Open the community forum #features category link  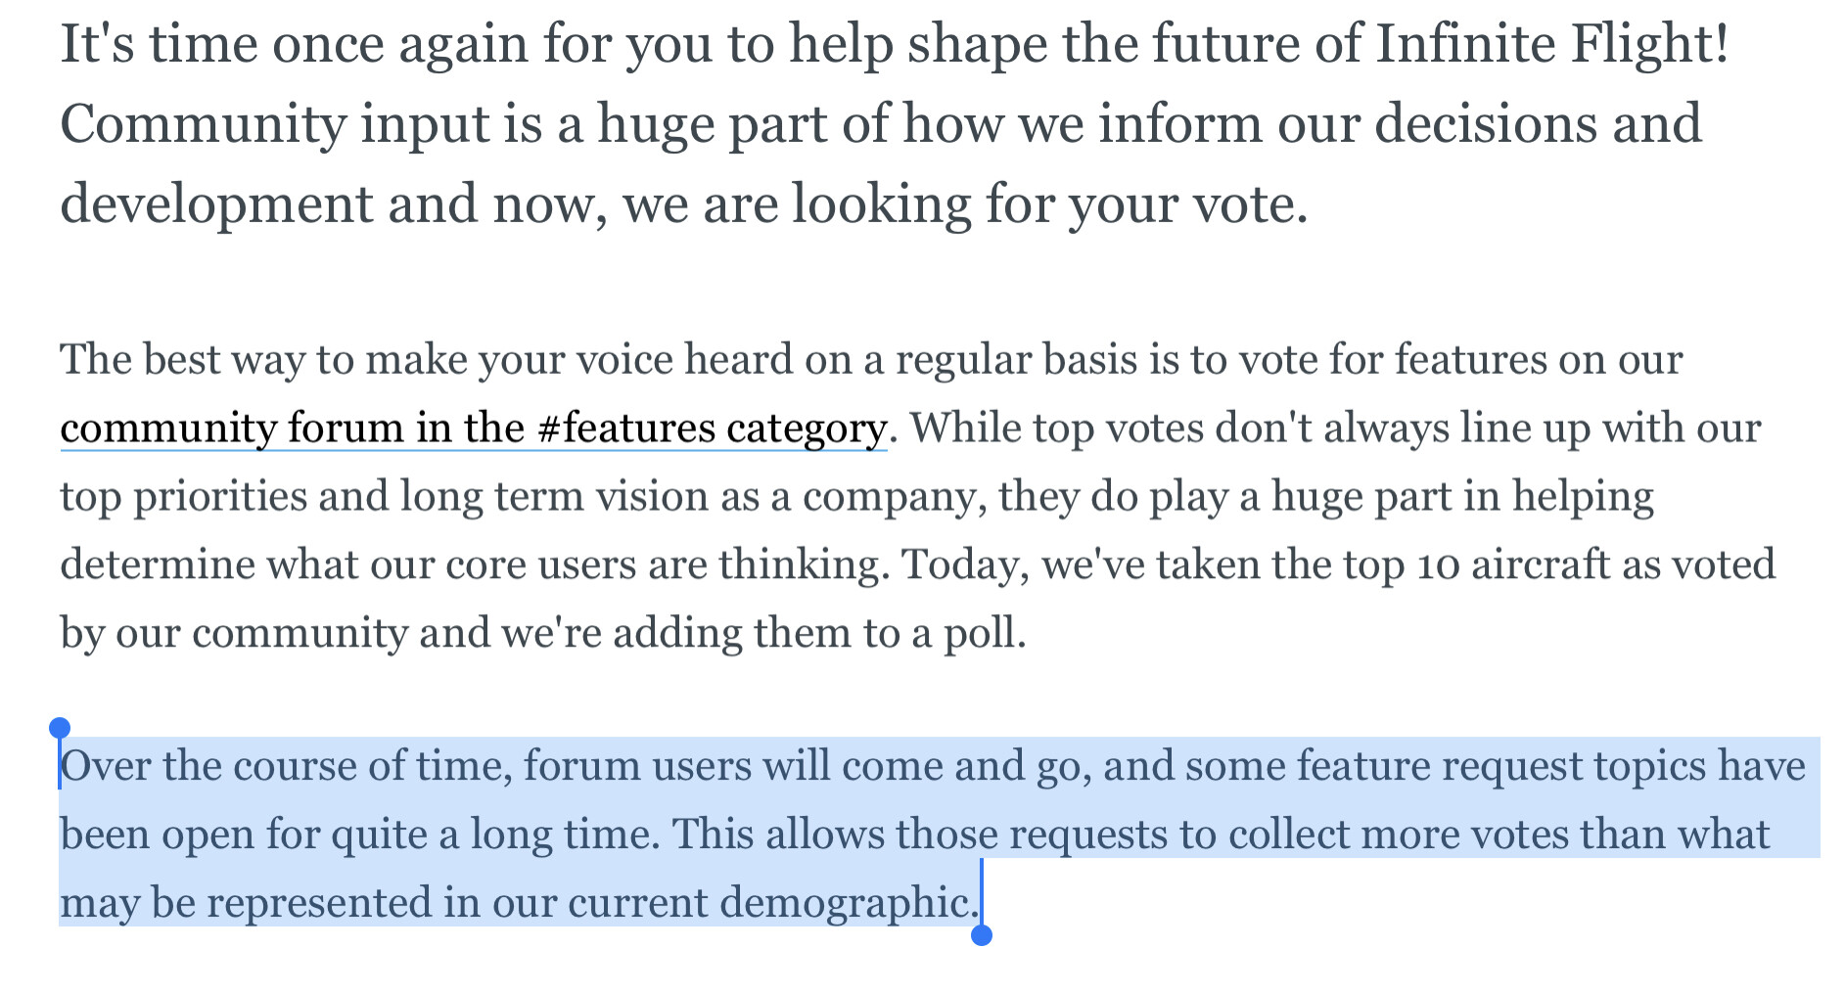(473, 429)
